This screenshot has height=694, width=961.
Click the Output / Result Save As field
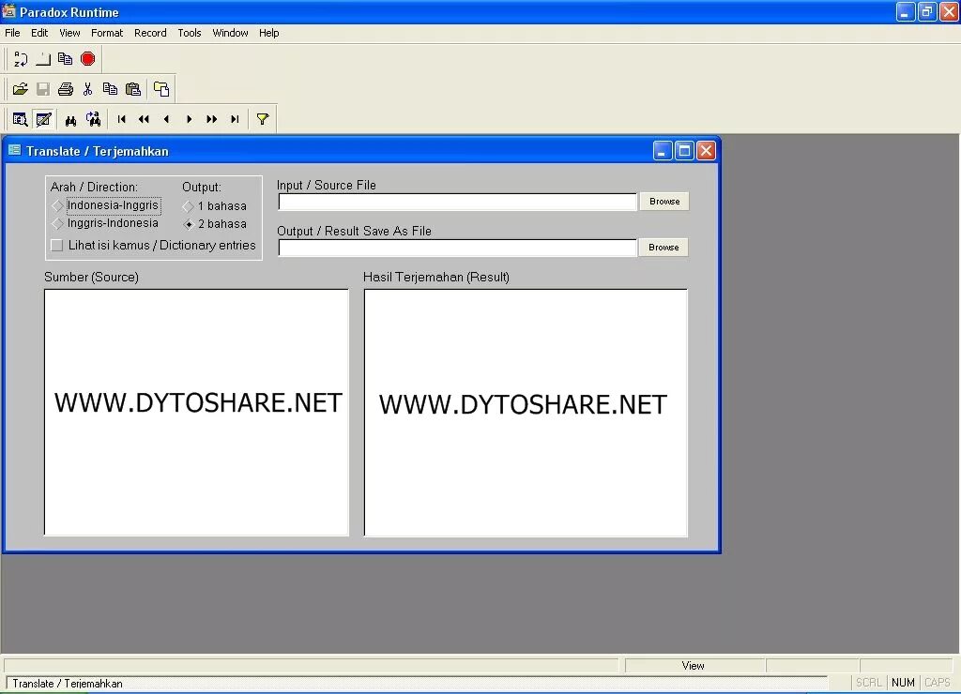coord(458,248)
